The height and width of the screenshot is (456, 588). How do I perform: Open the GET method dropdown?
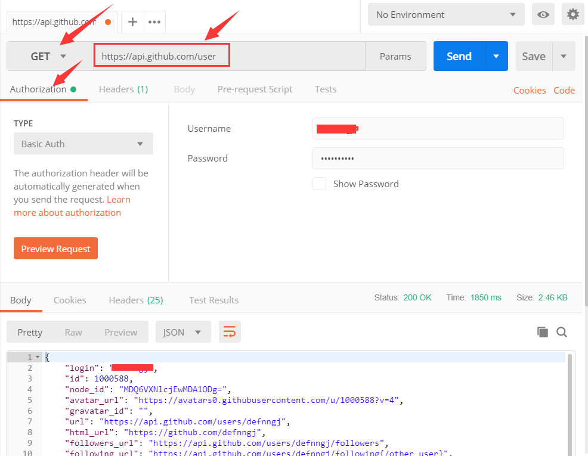click(50, 56)
